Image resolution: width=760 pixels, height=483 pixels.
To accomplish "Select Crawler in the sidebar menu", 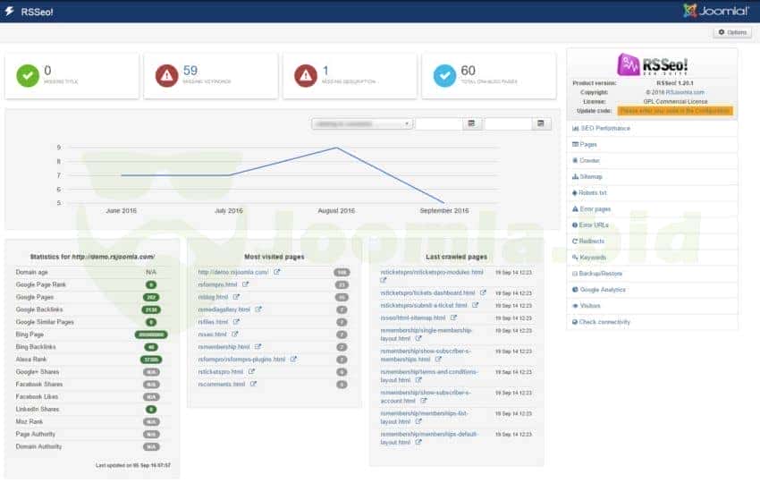I will pyautogui.click(x=589, y=161).
